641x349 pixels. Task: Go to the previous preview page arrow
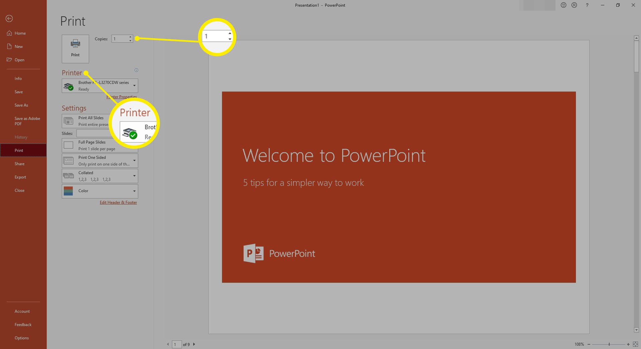[x=168, y=344]
